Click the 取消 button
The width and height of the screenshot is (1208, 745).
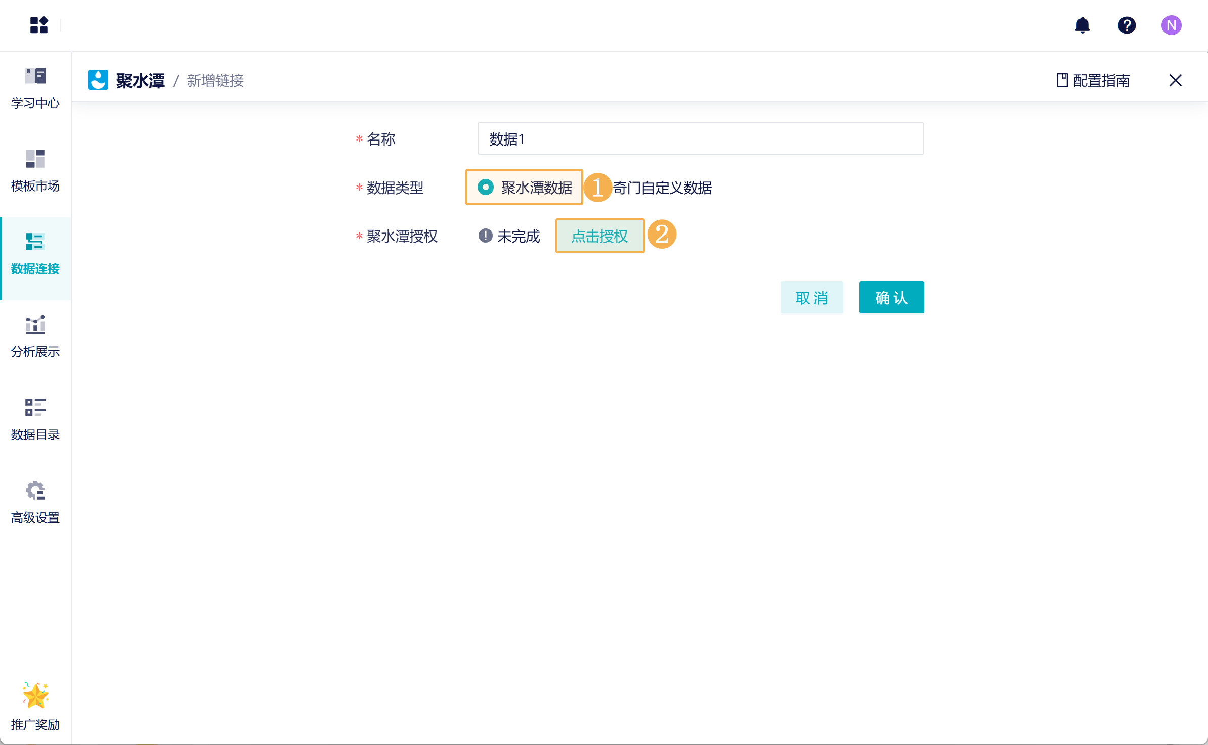811,297
